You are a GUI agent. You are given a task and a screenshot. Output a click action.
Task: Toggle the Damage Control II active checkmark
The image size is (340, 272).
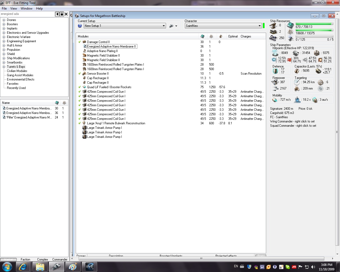coord(79,42)
